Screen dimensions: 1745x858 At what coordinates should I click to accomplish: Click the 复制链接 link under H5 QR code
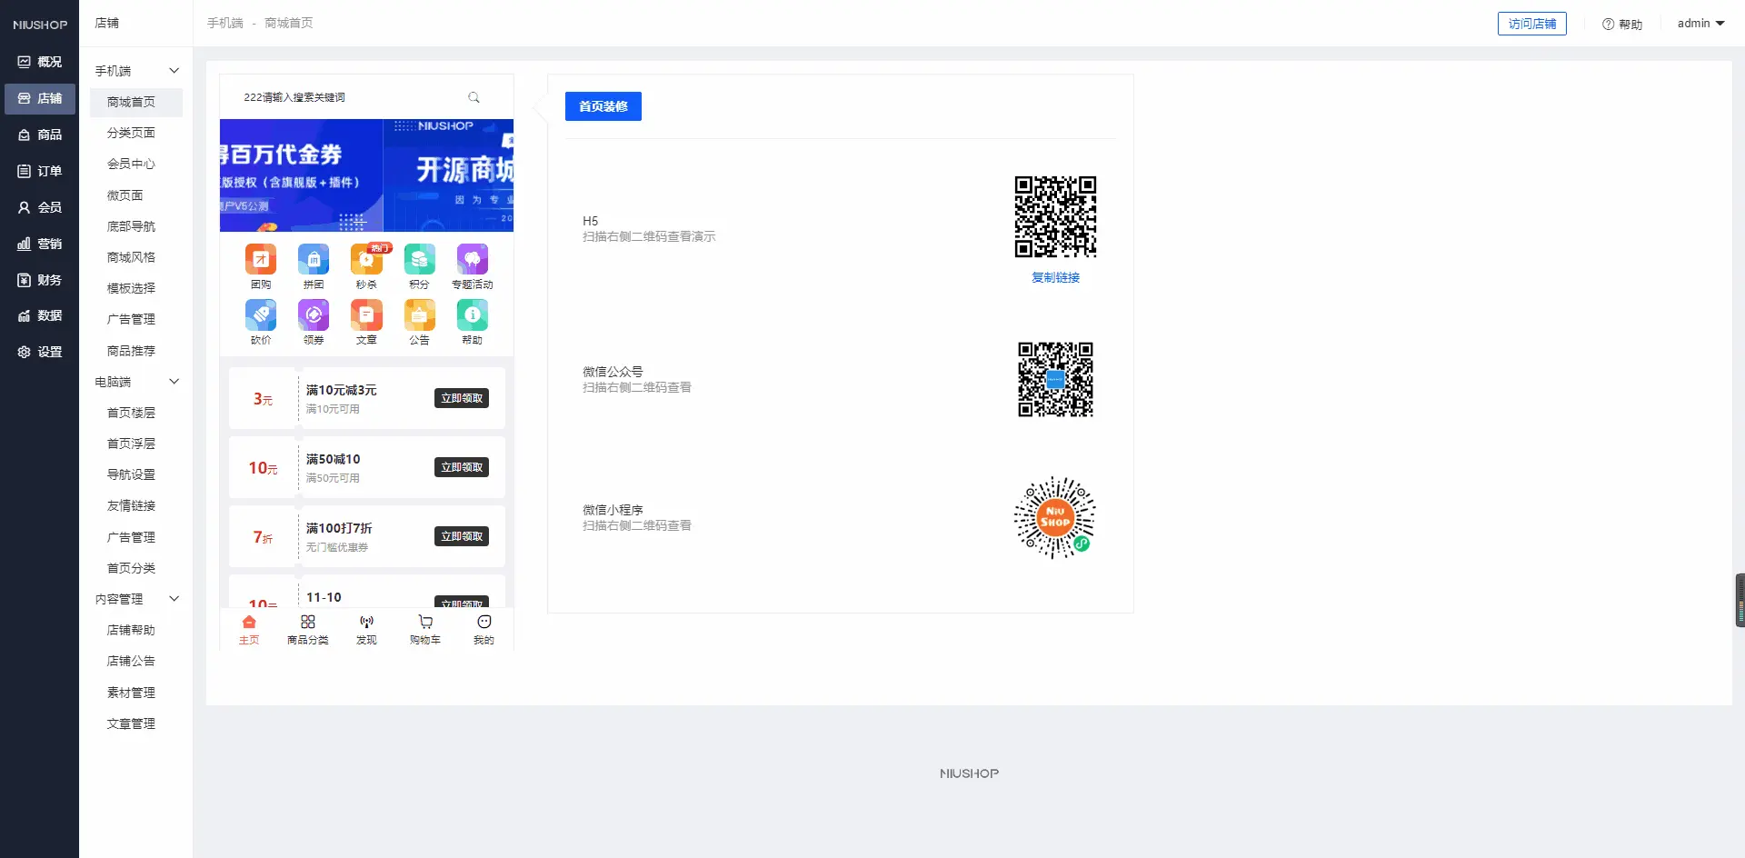[1055, 278]
